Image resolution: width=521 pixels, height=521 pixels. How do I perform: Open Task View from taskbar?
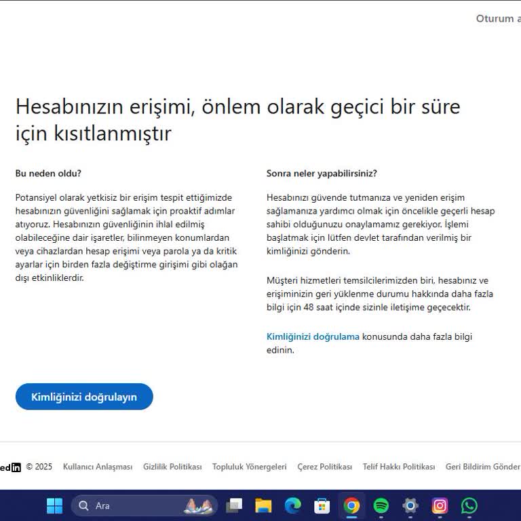click(x=234, y=505)
